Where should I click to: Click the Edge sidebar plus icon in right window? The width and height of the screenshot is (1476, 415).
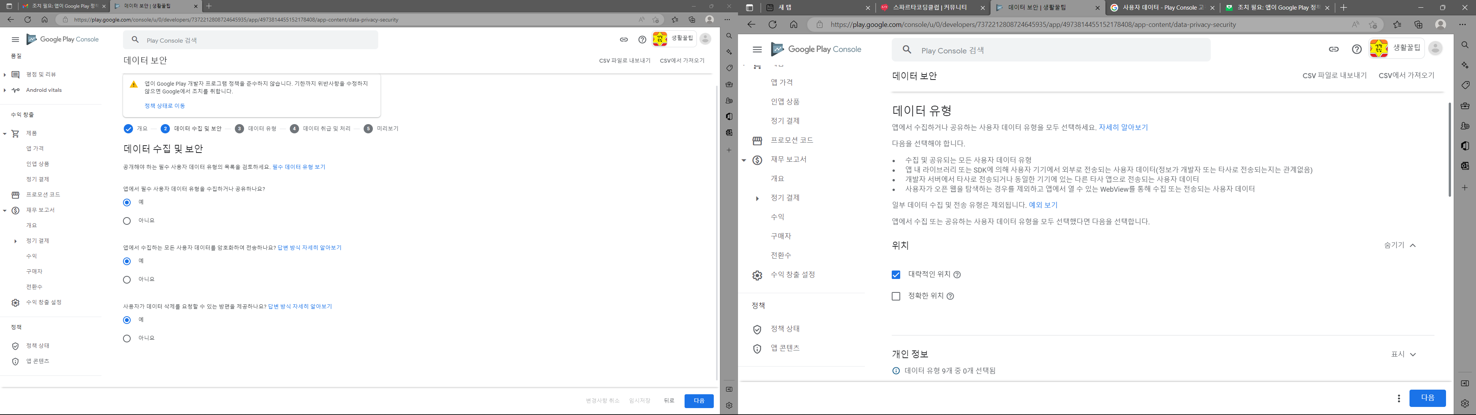point(1464,188)
